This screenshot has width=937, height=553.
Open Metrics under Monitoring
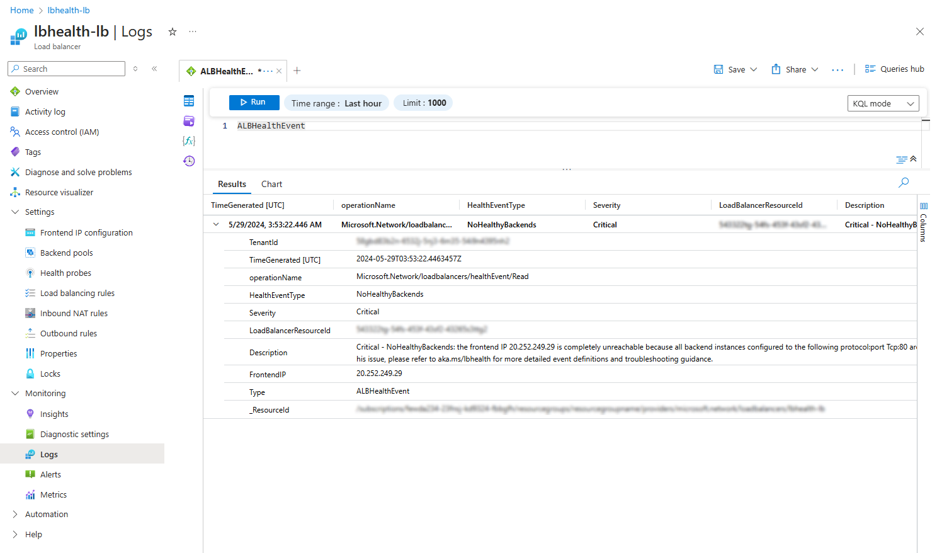pyautogui.click(x=54, y=494)
